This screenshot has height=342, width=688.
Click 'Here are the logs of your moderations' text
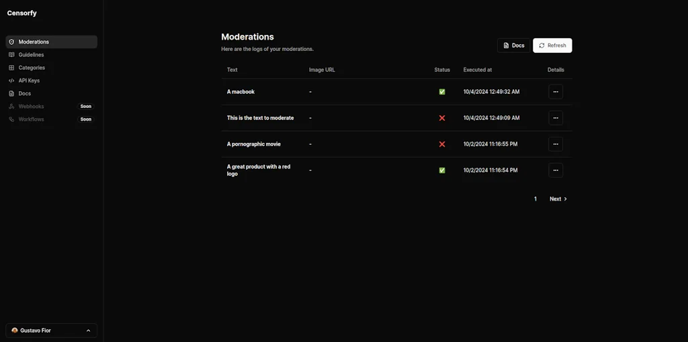pyautogui.click(x=267, y=49)
